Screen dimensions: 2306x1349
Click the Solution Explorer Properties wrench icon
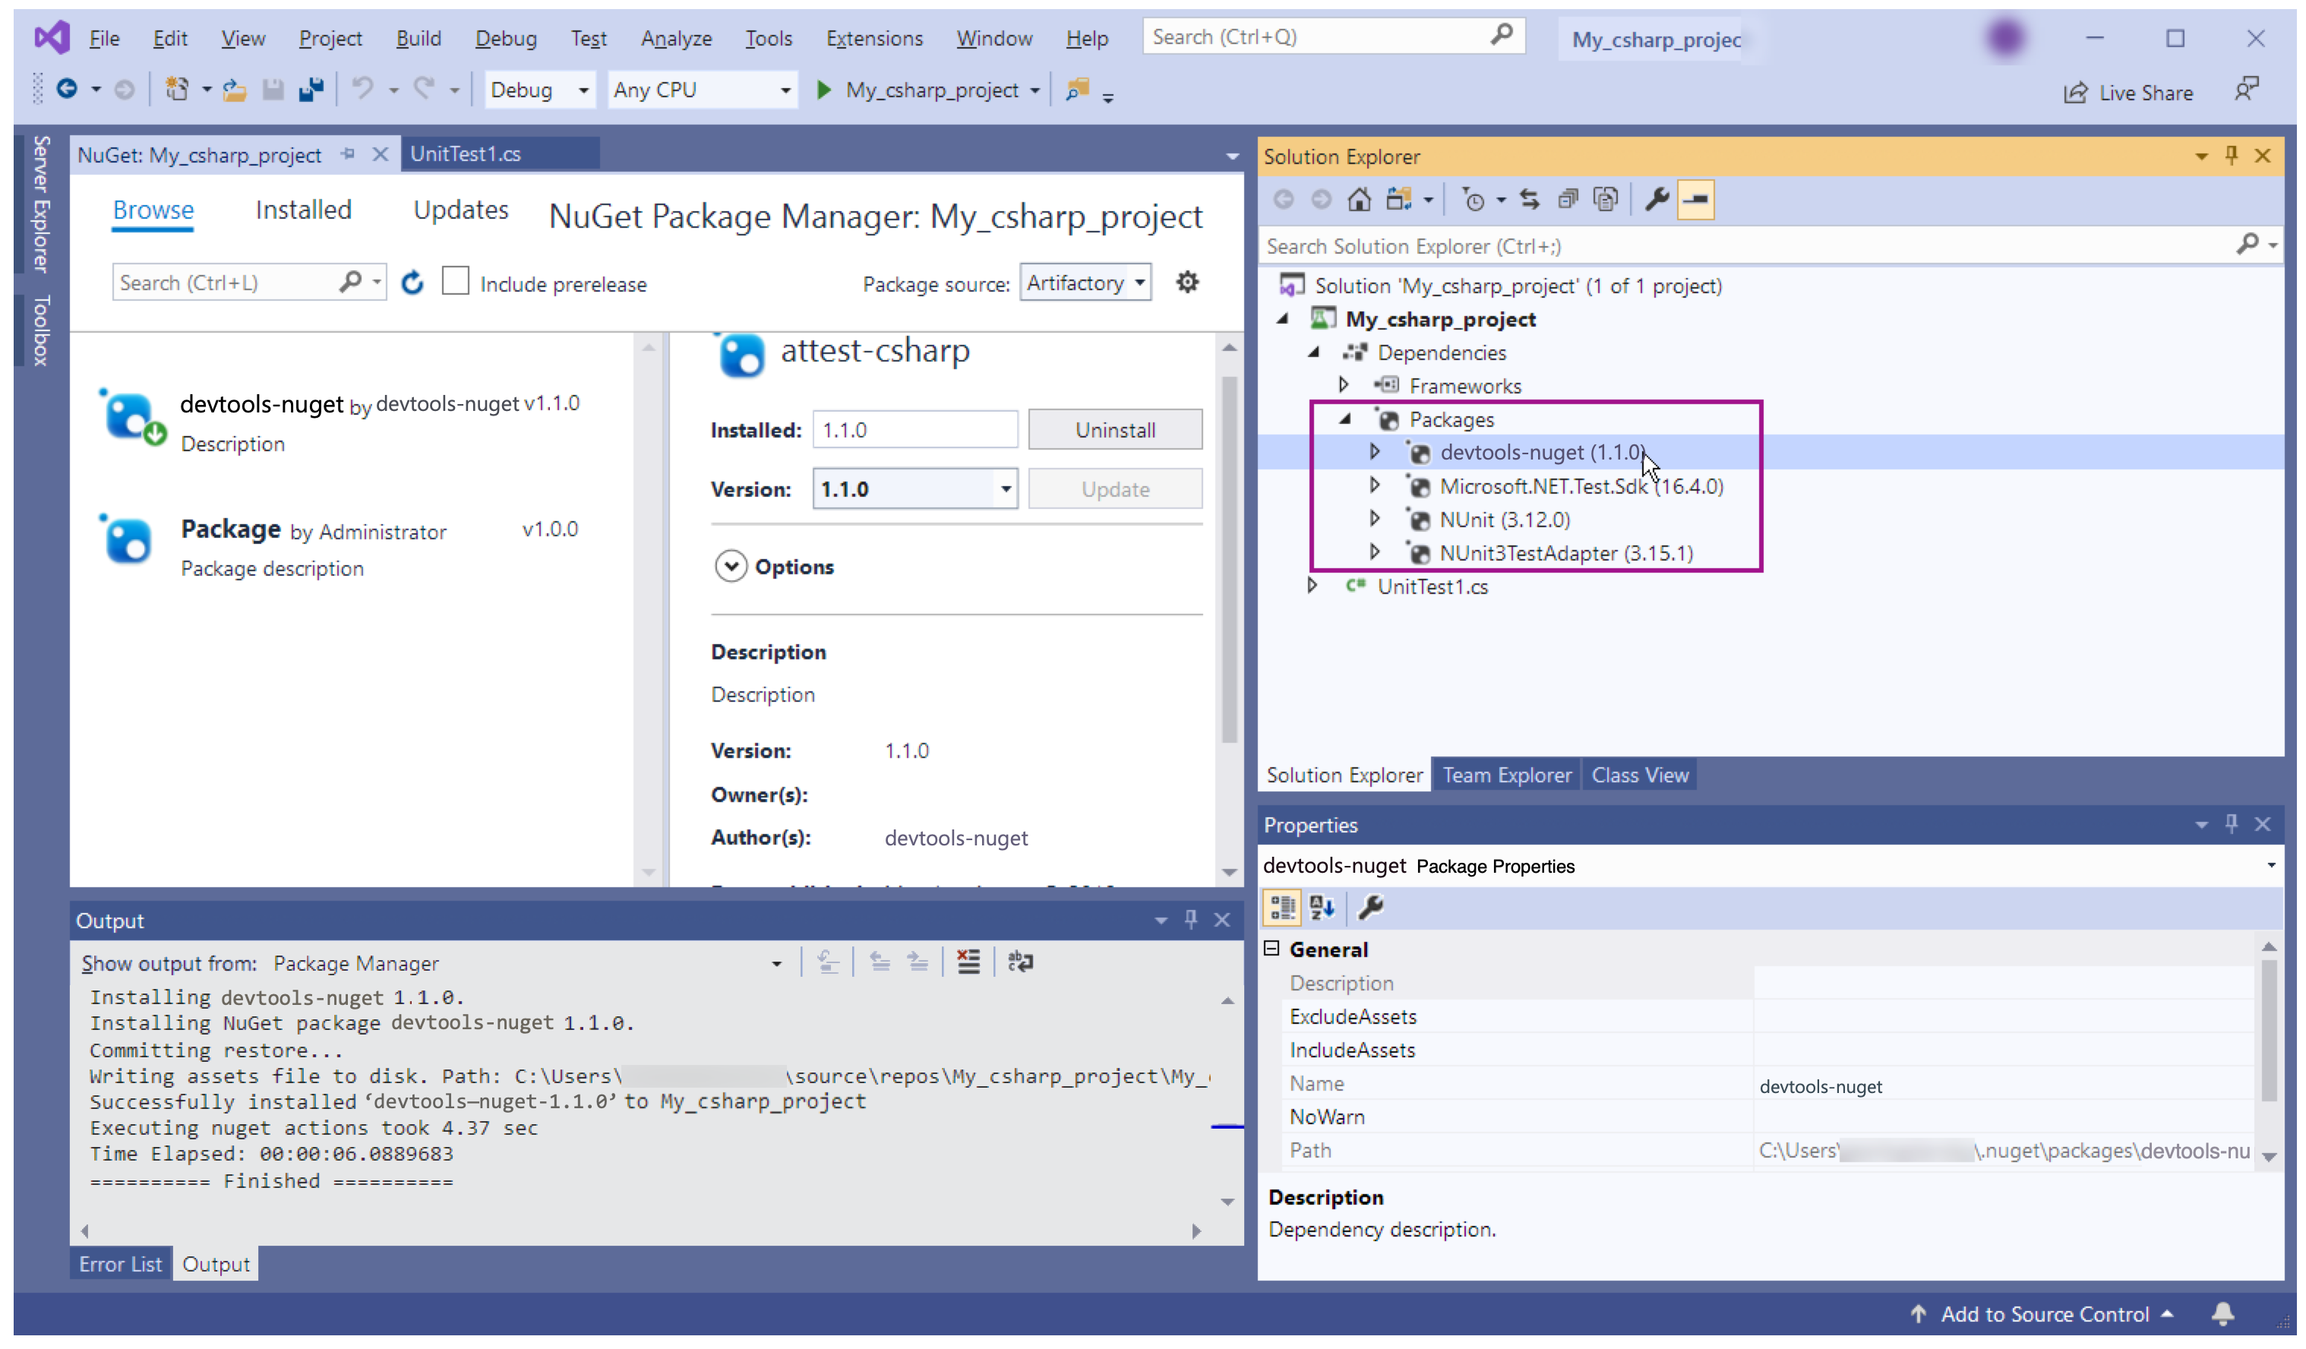point(1657,198)
